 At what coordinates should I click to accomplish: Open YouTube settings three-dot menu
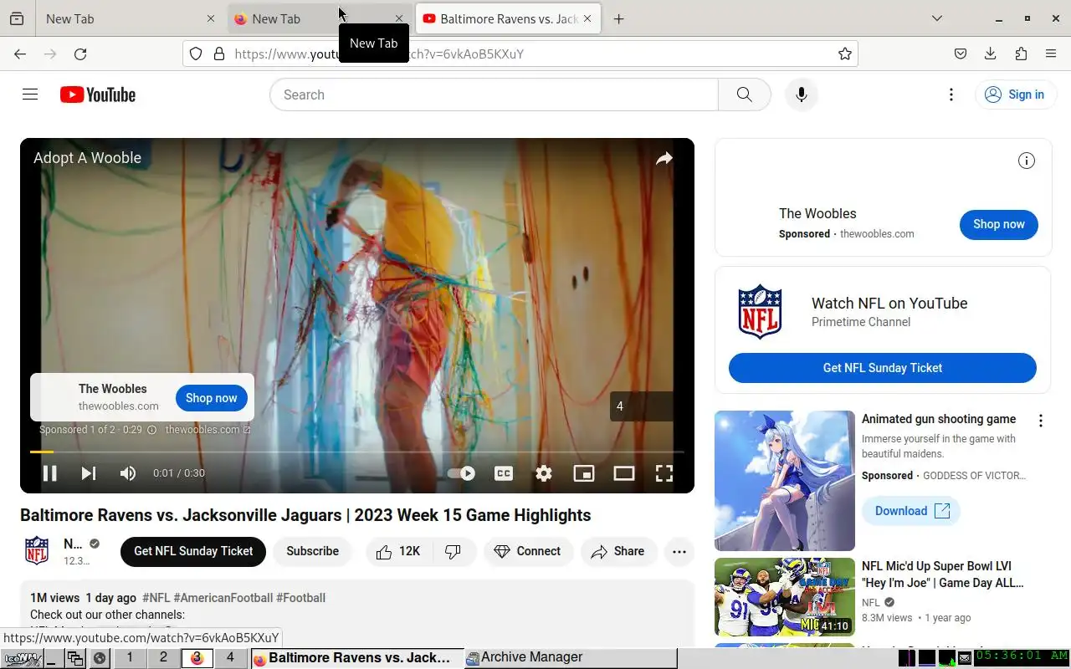coord(951,94)
